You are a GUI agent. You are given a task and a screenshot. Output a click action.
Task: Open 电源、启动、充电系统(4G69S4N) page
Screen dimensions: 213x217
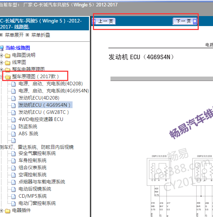[x=54, y=91]
